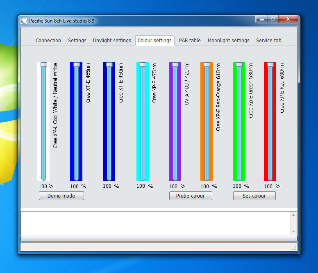This screenshot has width=318, height=273.
Task: Click the Cree XM-L Cool White / Neutral White label
Action: pos(55,105)
